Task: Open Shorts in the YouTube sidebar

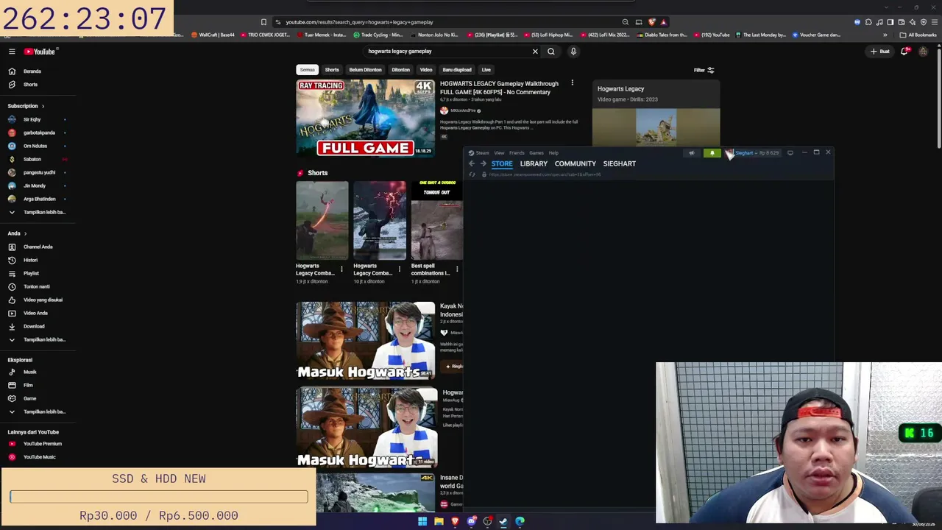Action: tap(30, 85)
